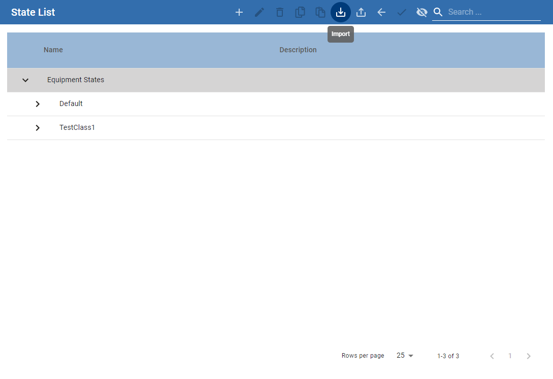Click the Copy icon in the toolbar
Viewport: 553px width, 379px height.
click(300, 12)
